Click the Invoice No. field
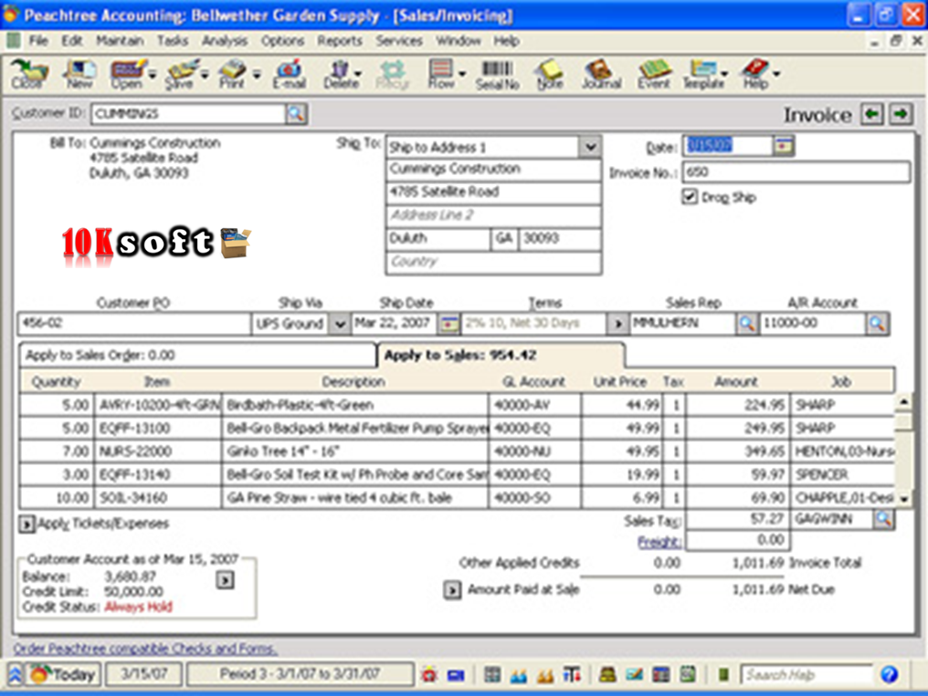This screenshot has width=928, height=696. pyautogui.click(x=796, y=171)
